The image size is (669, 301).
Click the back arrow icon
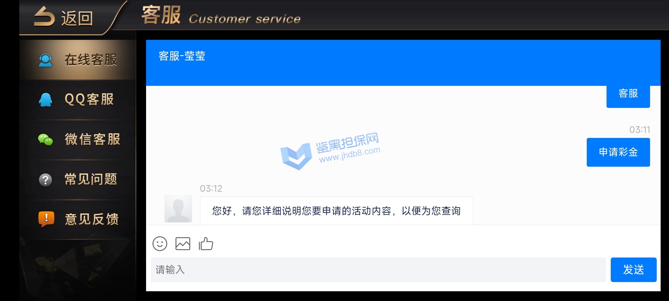(x=44, y=17)
